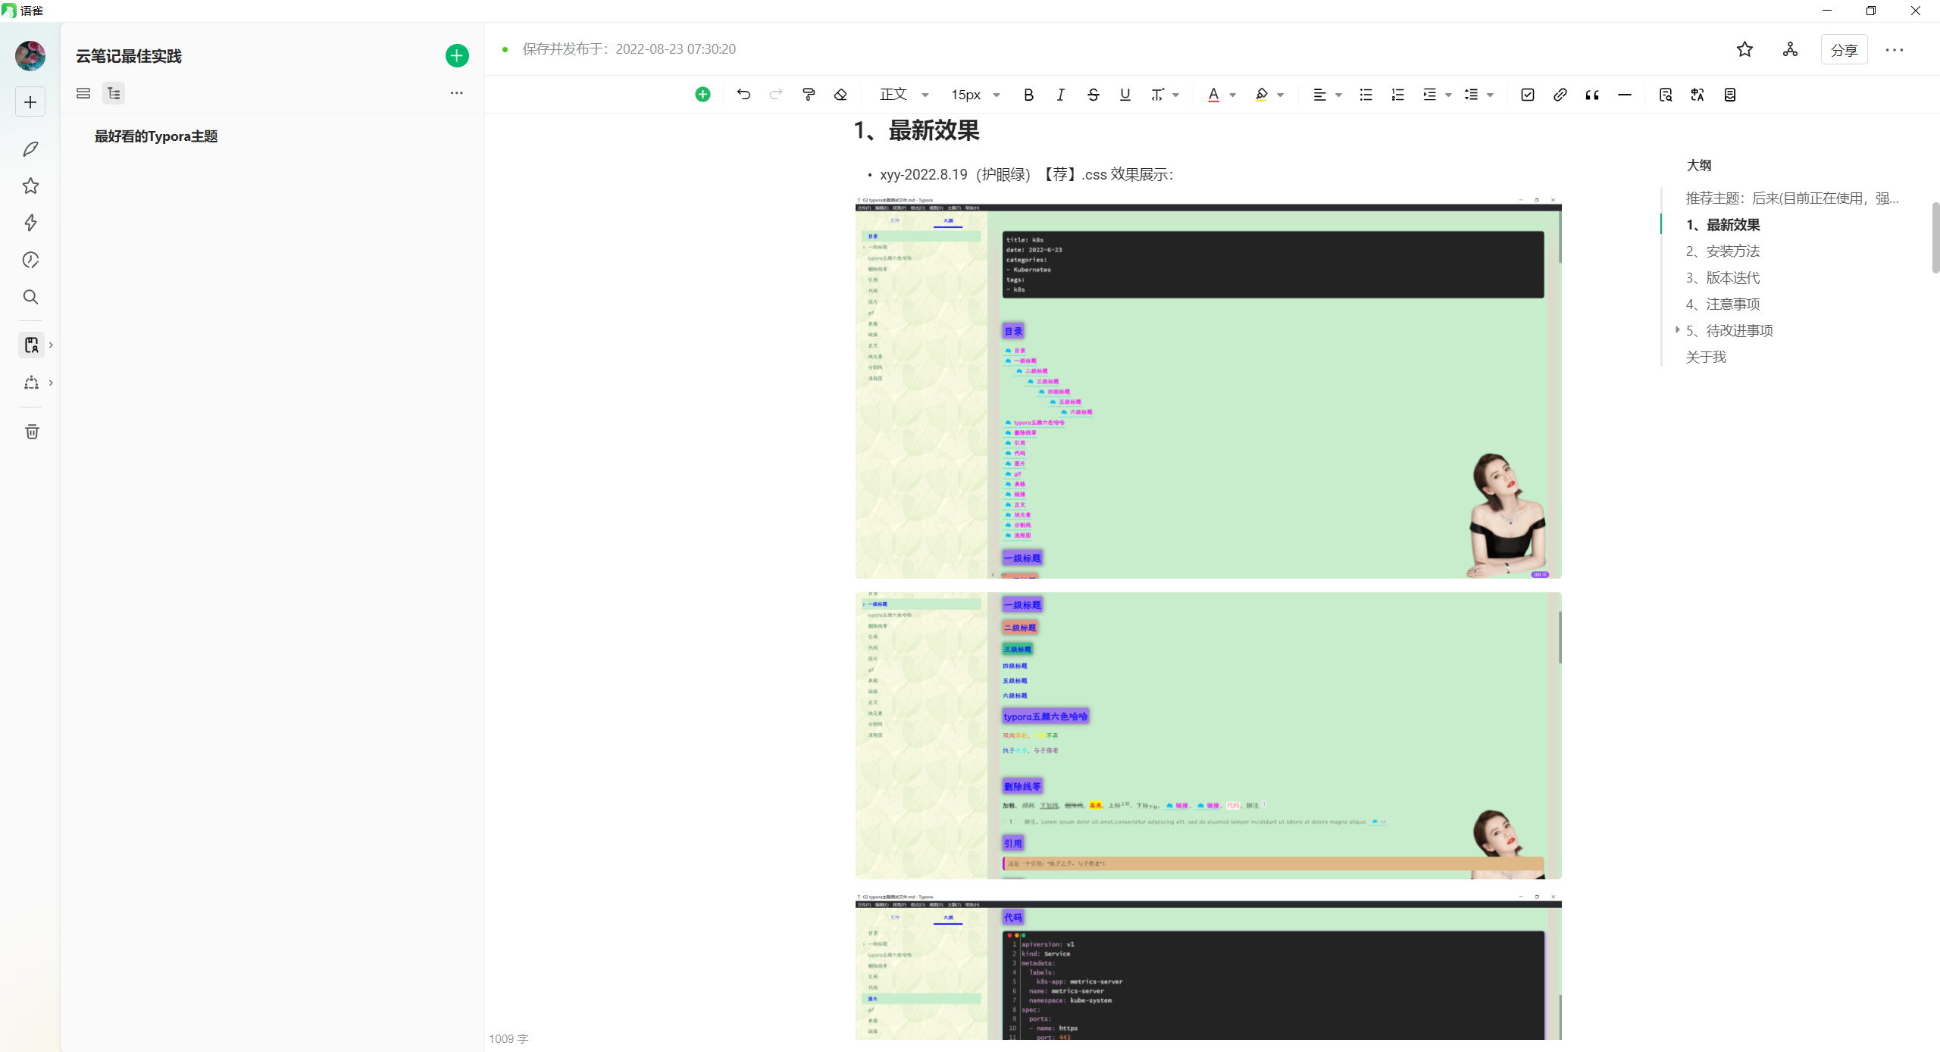Open 最好看的Typora主题 document

click(x=156, y=136)
